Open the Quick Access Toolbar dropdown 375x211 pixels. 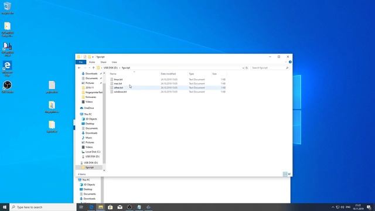click(93, 57)
